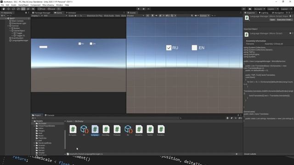Viewport: 294px width, 165px height.
Task: Click the Execution Order button
Action: (x=284, y=20)
